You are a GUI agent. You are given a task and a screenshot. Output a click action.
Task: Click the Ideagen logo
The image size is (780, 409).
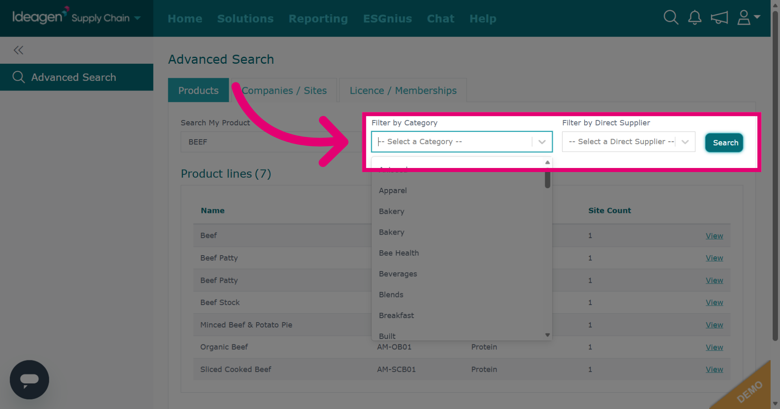pyautogui.click(x=41, y=16)
